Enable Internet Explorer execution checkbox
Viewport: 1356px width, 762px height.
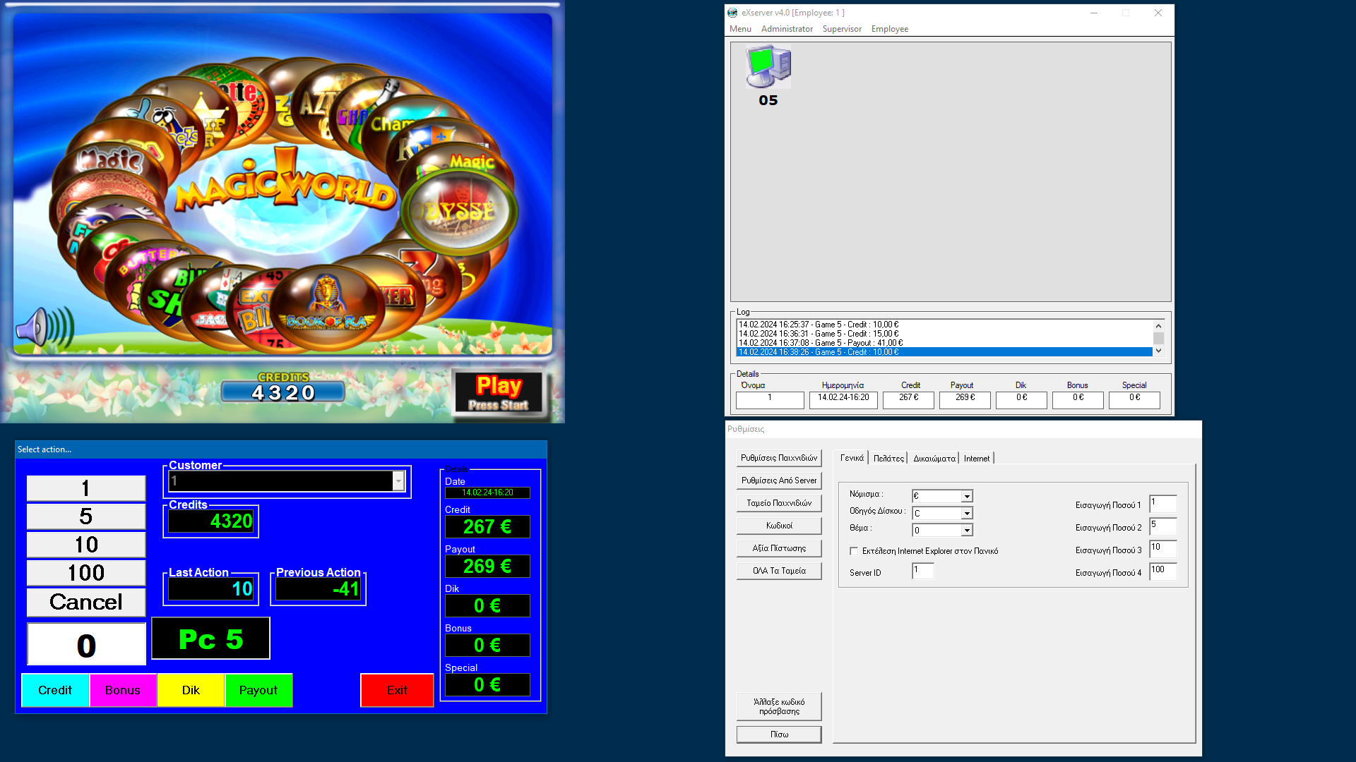click(x=854, y=551)
